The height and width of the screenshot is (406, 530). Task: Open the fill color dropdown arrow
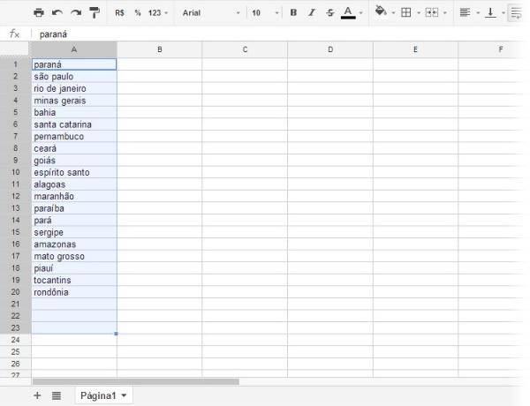tap(393, 13)
